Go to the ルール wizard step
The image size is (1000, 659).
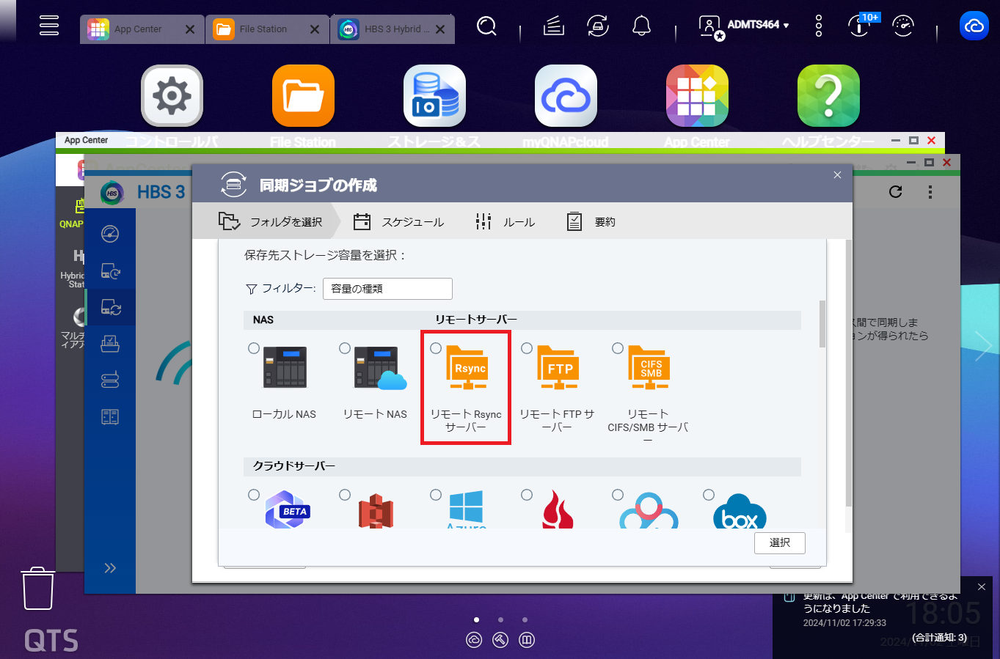[505, 221]
